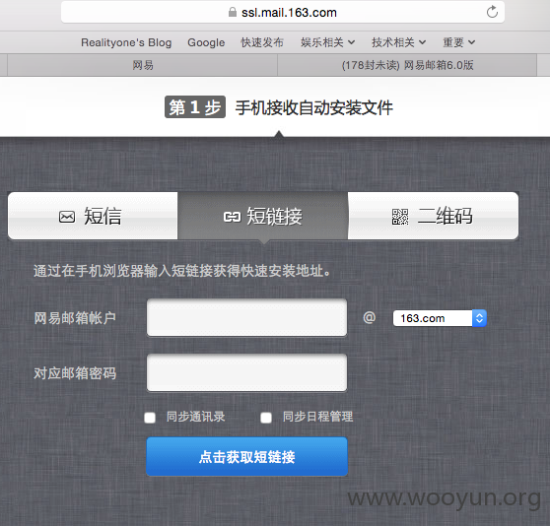Click the 通过在手机浏览器输入短链接 description text
Viewport: 550px width, 526px height.
click(x=181, y=271)
